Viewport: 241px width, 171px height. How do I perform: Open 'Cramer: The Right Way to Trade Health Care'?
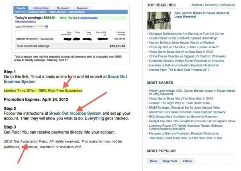(x=180, y=103)
